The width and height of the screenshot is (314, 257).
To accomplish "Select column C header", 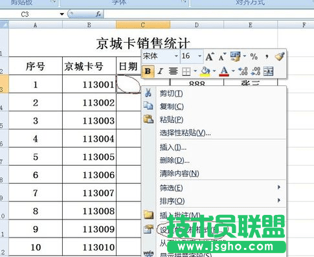I will click(x=143, y=25).
